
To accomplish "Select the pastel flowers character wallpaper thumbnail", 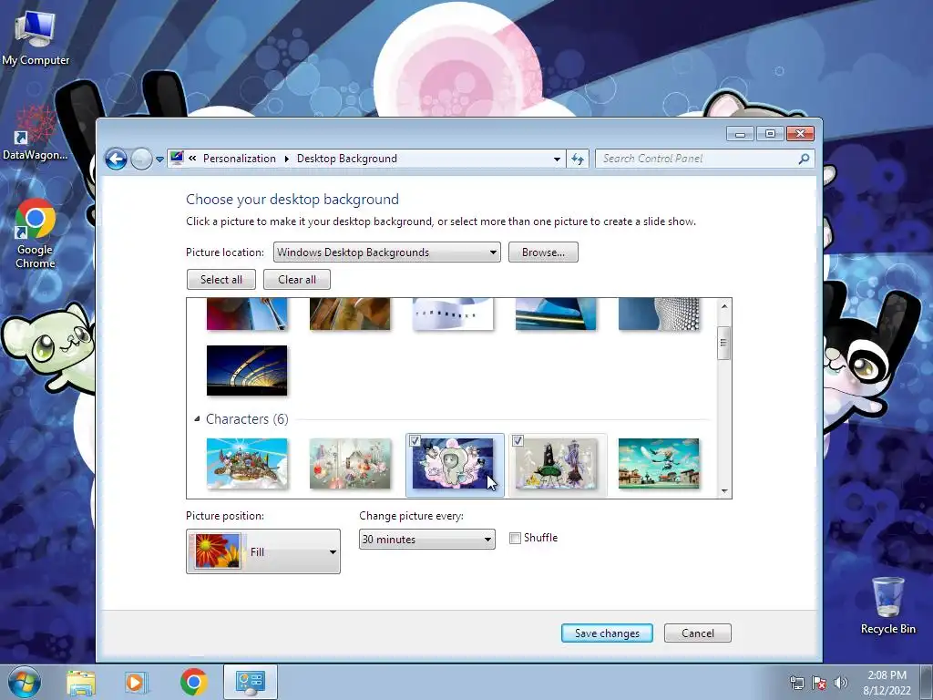I will 350,464.
